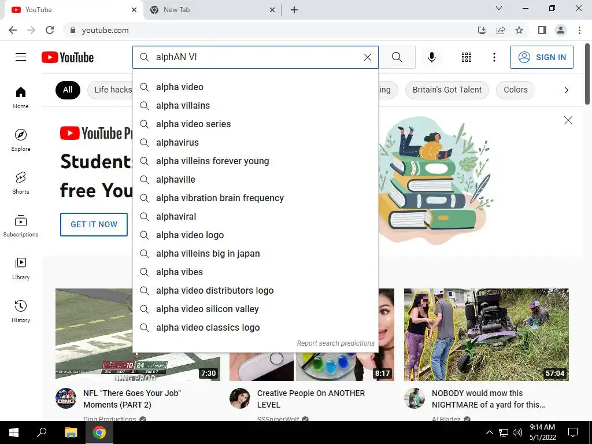
Task: Toggle the browser side panel
Action: click(x=542, y=30)
